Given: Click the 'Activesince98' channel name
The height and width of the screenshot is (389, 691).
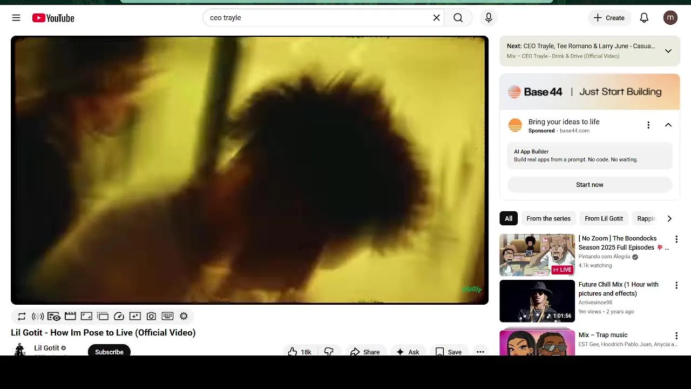Looking at the screenshot, I should pos(595,303).
